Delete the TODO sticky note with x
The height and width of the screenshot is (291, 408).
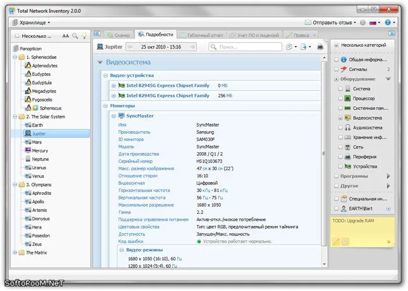tap(389, 242)
